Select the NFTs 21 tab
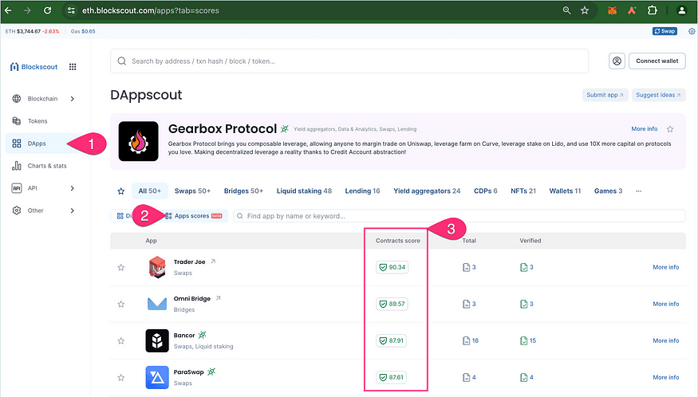Viewport: 698px width, 397px height. pos(523,191)
